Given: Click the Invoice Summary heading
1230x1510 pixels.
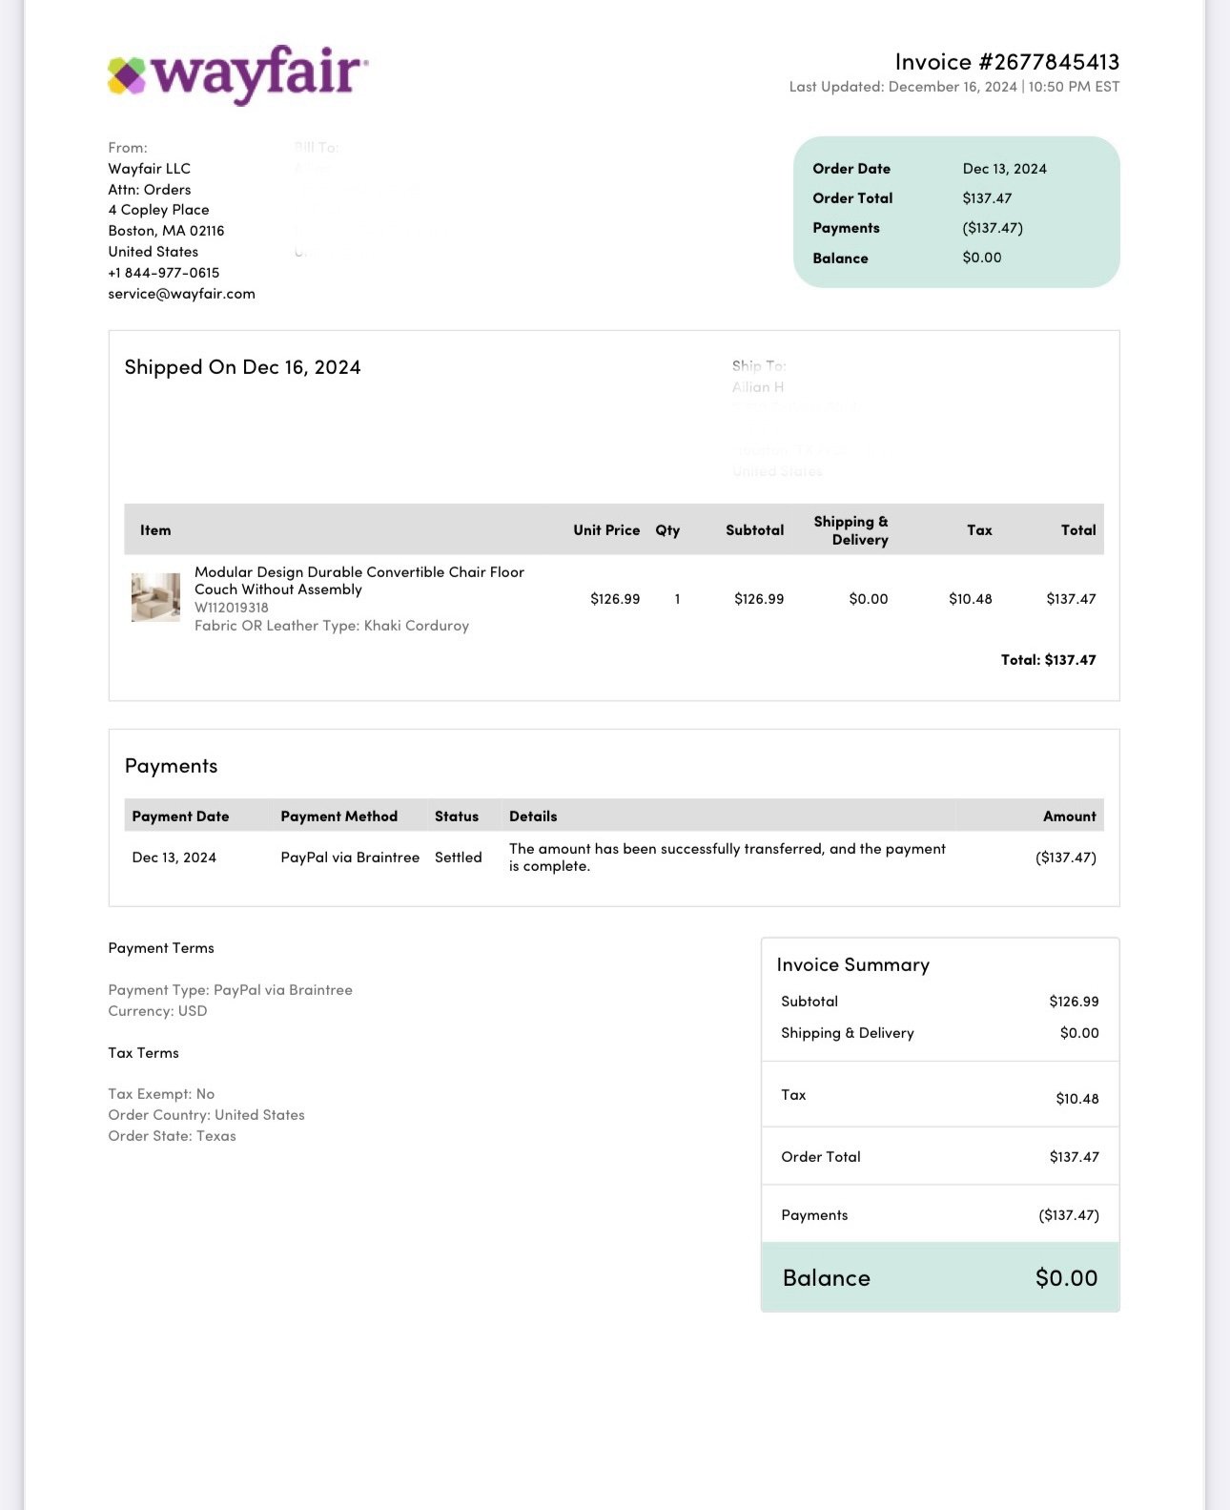Looking at the screenshot, I should tap(852, 964).
